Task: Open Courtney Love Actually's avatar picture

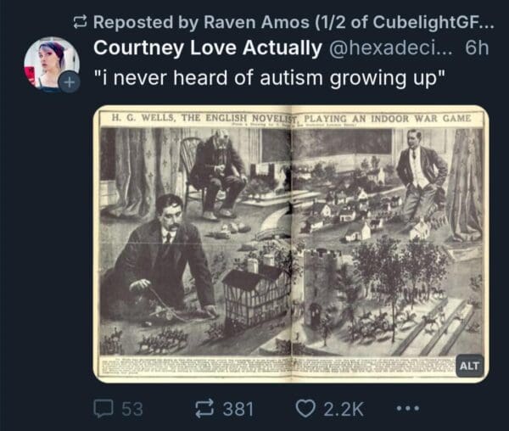Action: [x=52, y=64]
